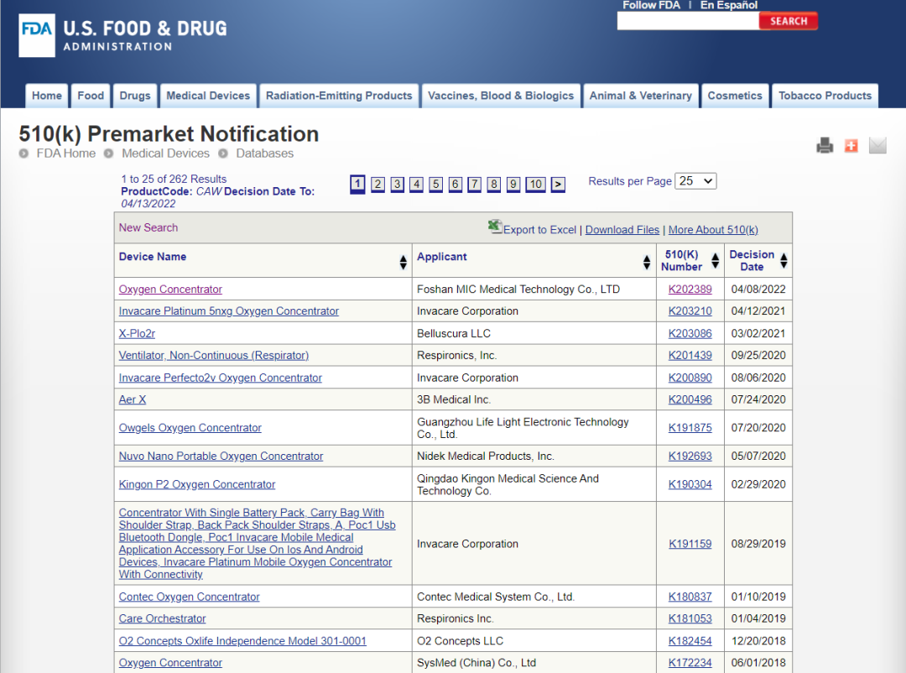The image size is (906, 673).
Task: Open the Foshan MIC Oxygen Concentrator device link
Action: pyautogui.click(x=170, y=290)
